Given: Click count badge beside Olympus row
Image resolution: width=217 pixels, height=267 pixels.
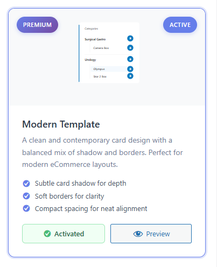Looking at the screenshot, I should point(130,69).
